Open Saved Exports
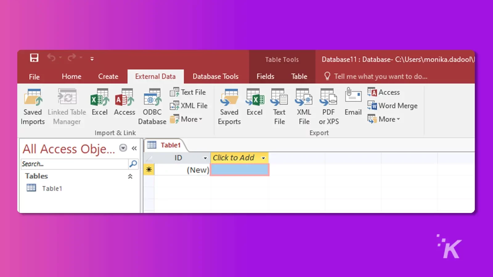 click(229, 106)
